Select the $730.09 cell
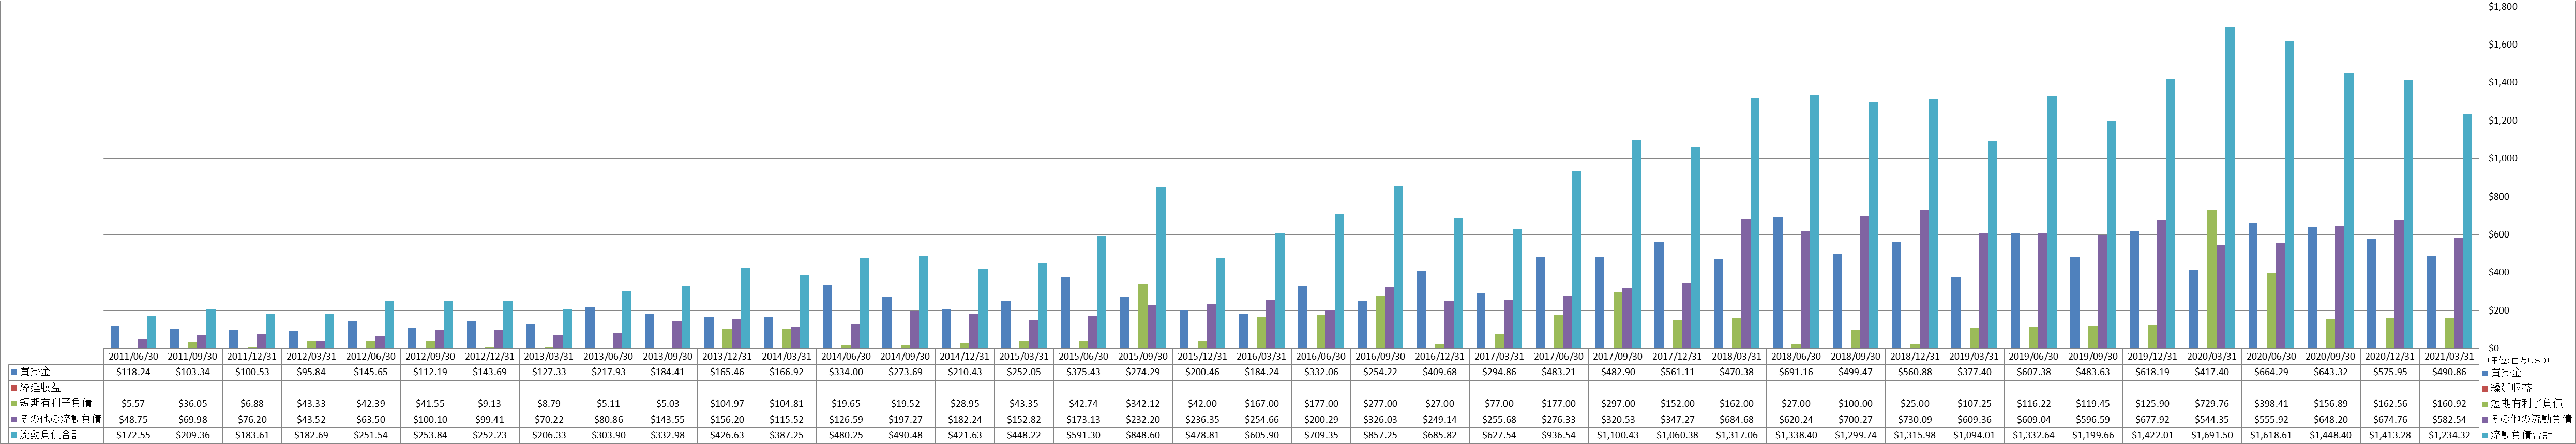The width and height of the screenshot is (2576, 444). 1915,420
